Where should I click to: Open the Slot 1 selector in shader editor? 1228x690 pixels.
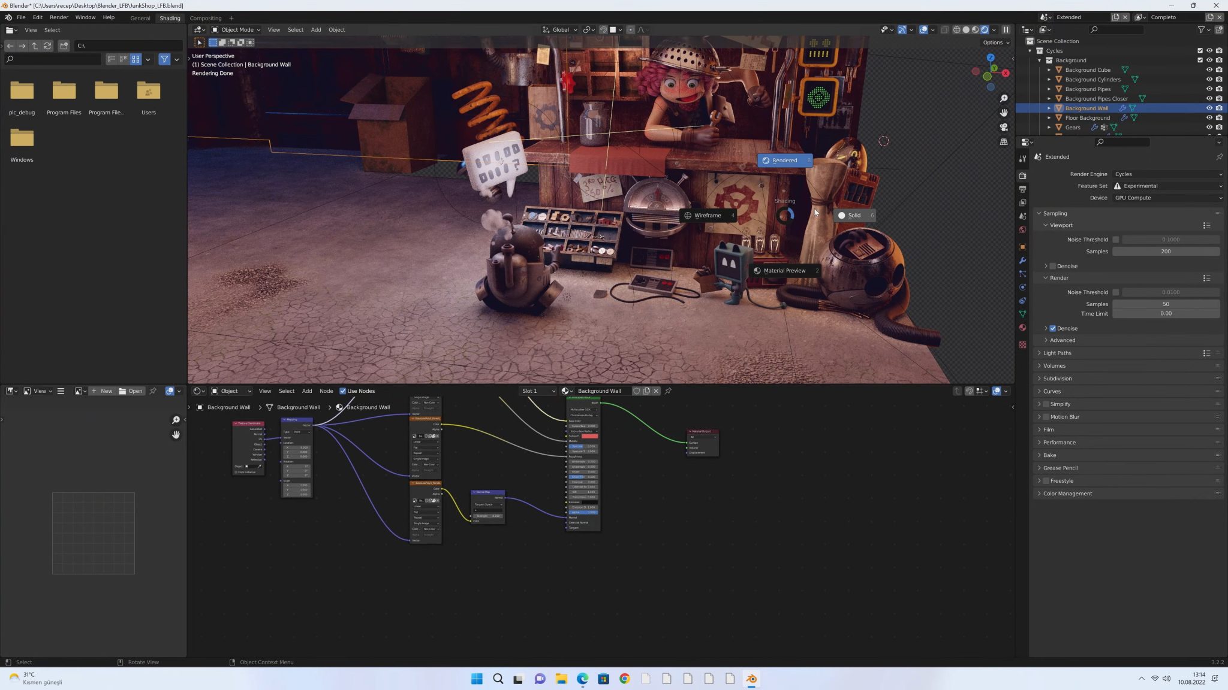tap(537, 391)
